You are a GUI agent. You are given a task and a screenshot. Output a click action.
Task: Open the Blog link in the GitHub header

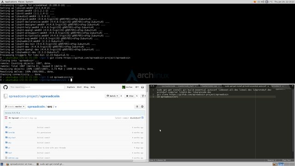click(86, 87)
